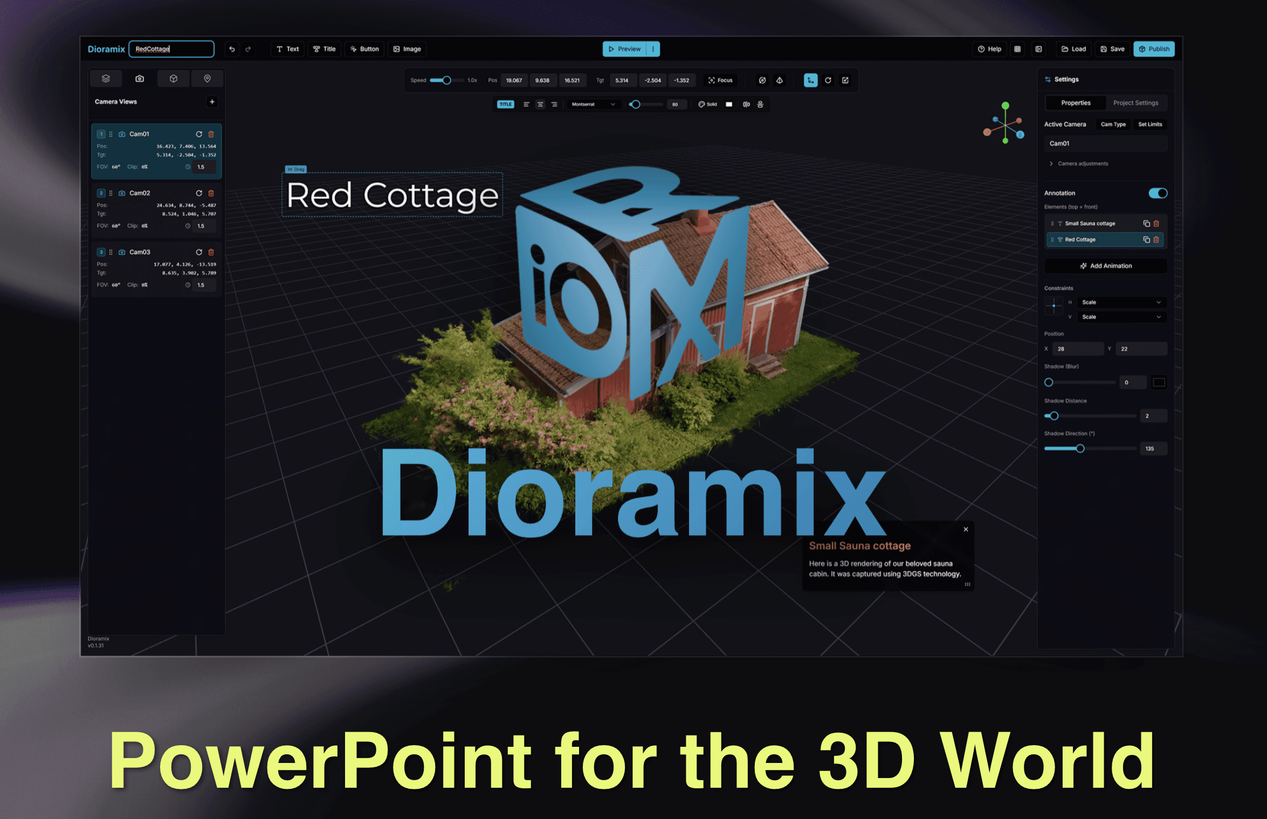Choose center text alignment
1267x819 pixels.
click(x=540, y=105)
